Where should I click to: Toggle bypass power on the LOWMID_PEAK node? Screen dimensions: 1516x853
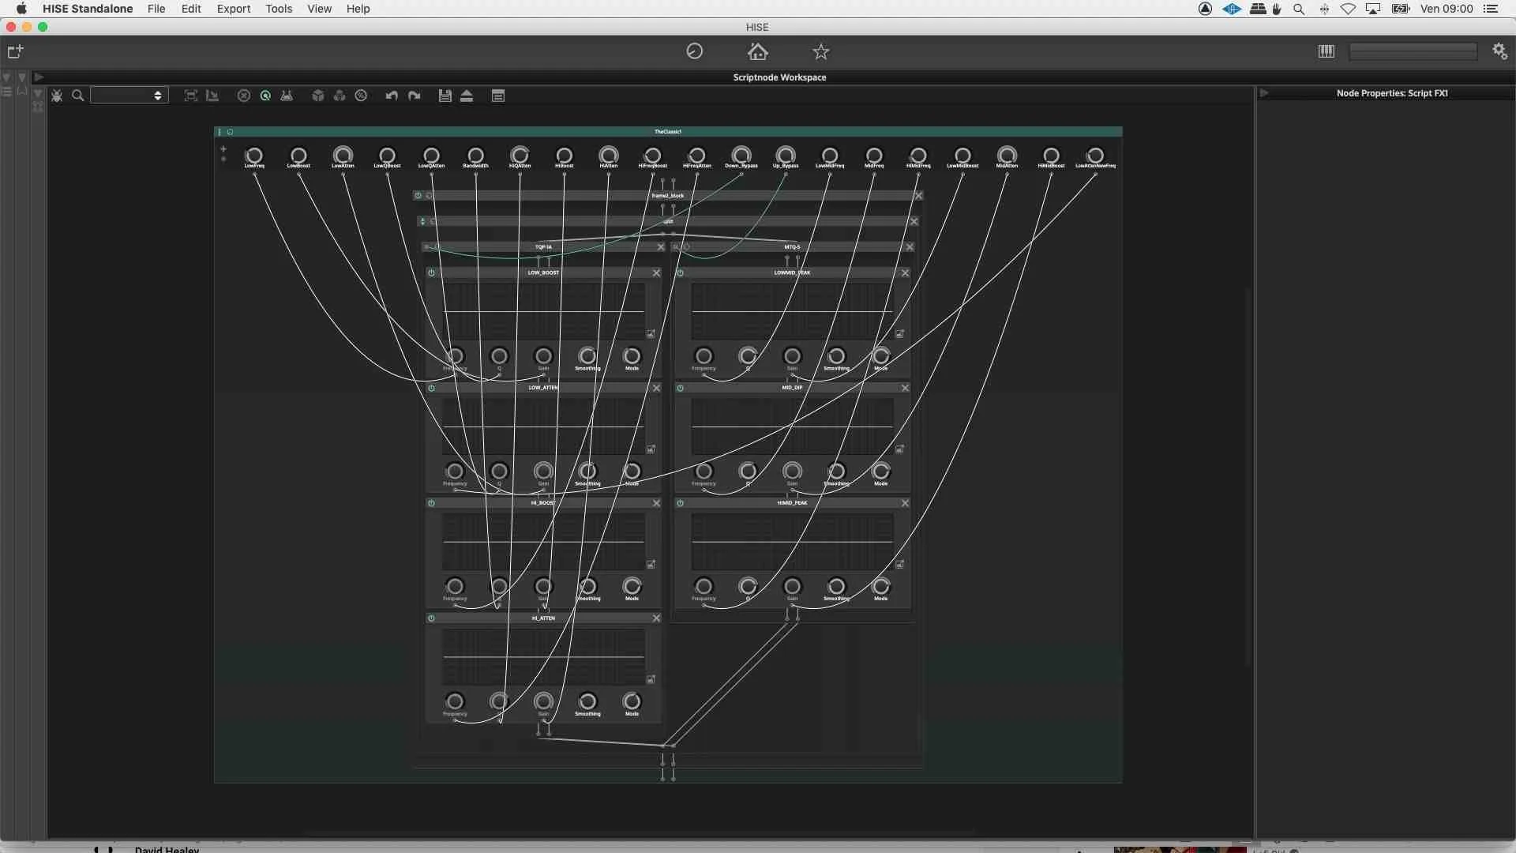[x=681, y=272]
